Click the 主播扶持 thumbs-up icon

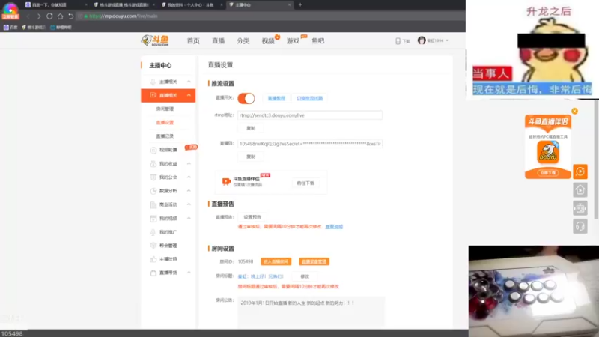[x=153, y=259]
